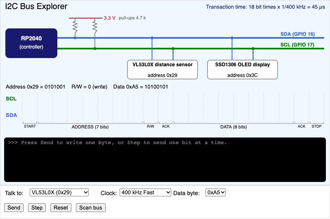Screen dimensions: 330x219
Task: Select the VL53L0X distance sensor box
Action: pos(163,70)
